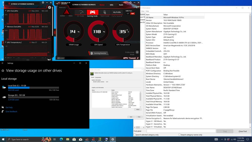
Task: Click the Local Disk (C:) drive icon
Action: 4,88
